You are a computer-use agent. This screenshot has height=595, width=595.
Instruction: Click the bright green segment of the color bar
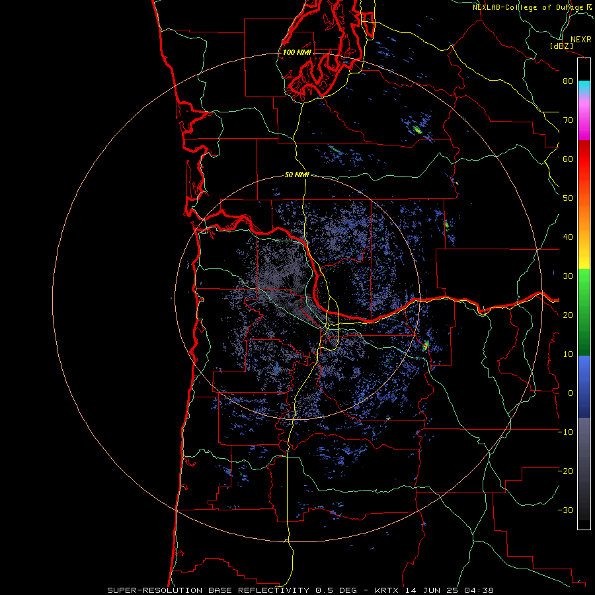click(x=584, y=283)
